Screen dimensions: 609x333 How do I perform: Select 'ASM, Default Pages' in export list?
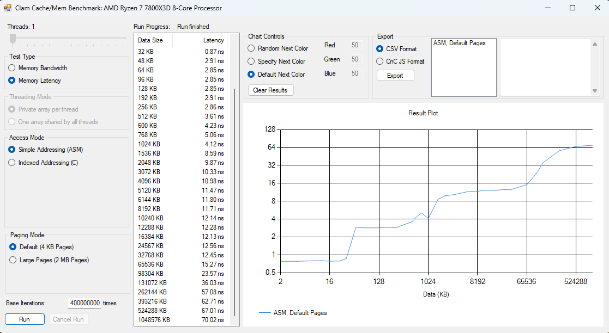pyautogui.click(x=460, y=43)
